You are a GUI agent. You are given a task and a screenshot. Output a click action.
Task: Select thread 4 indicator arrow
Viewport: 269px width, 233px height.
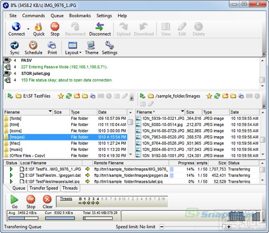click(x=97, y=203)
